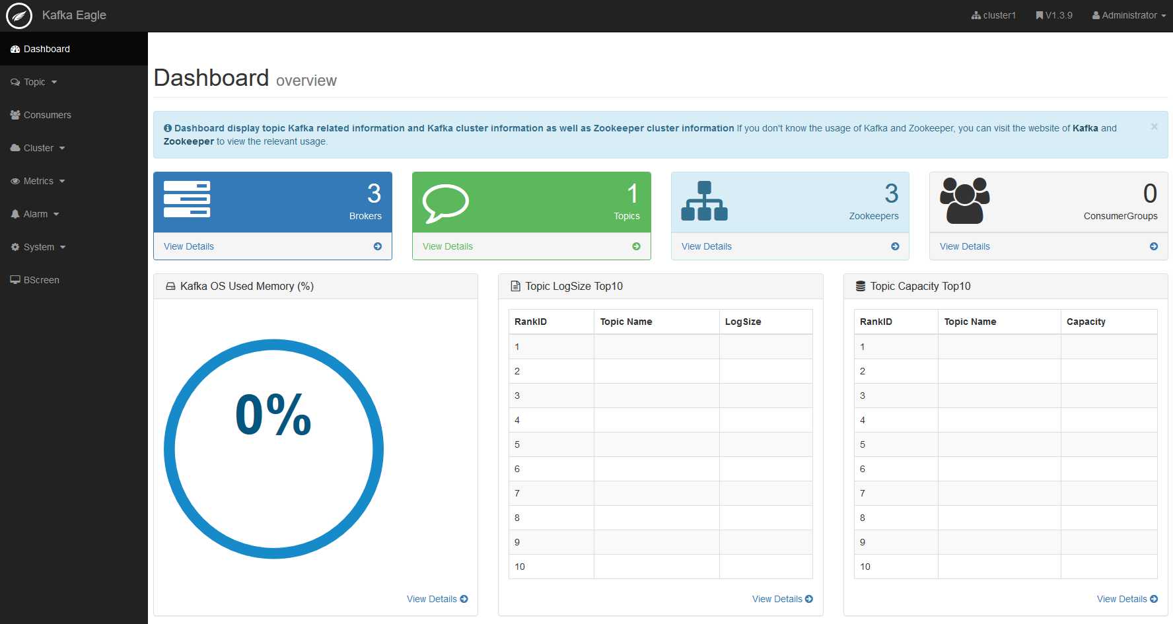Click the V1.3.9 version label

click(1059, 15)
